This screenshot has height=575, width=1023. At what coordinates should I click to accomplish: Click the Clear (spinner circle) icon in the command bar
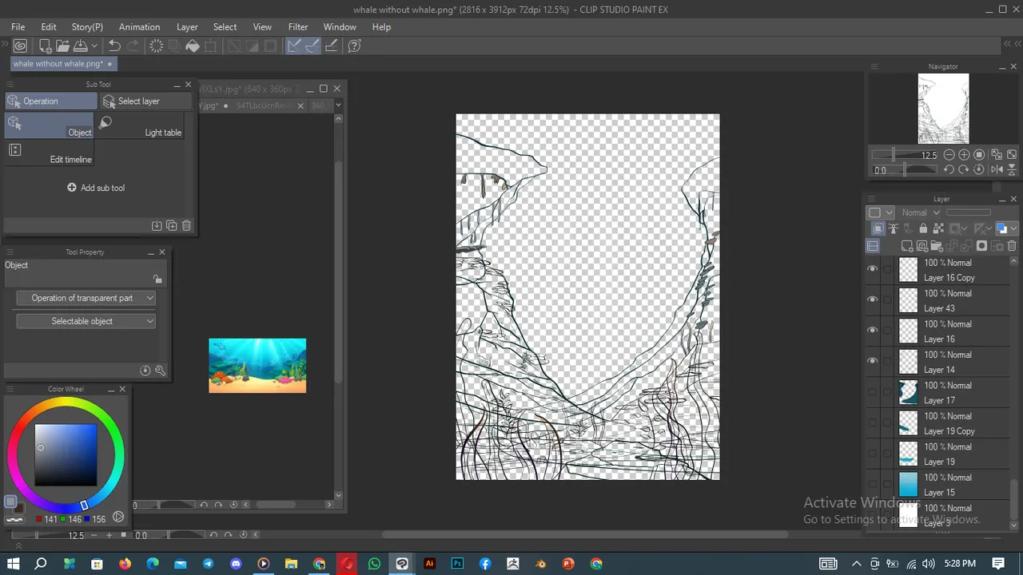pos(157,46)
